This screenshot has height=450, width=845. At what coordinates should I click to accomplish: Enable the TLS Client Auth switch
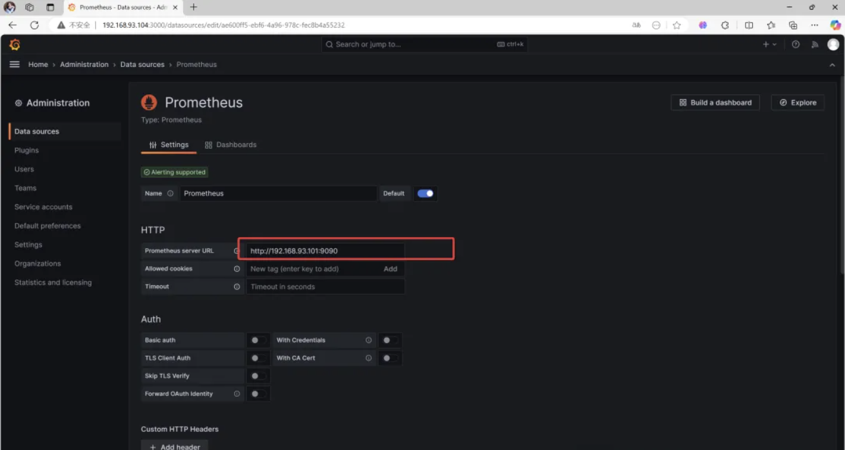pyautogui.click(x=257, y=358)
